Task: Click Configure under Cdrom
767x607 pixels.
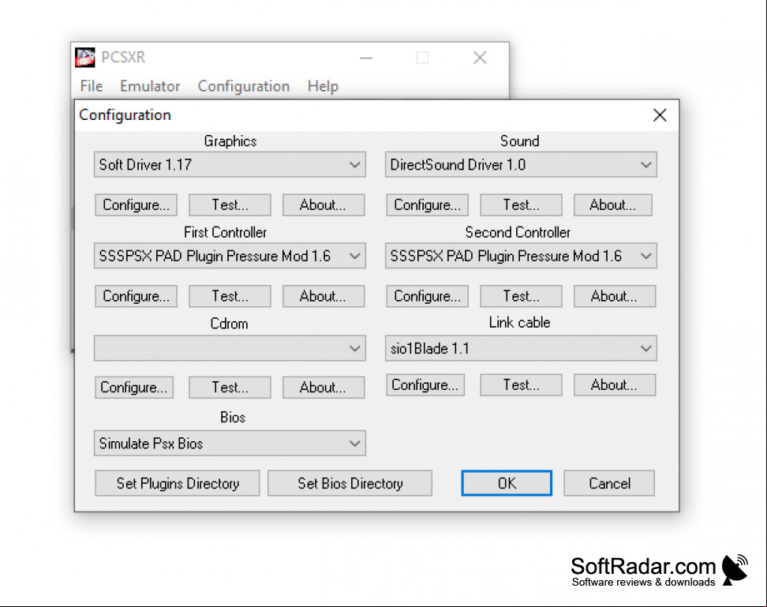Action: point(134,388)
